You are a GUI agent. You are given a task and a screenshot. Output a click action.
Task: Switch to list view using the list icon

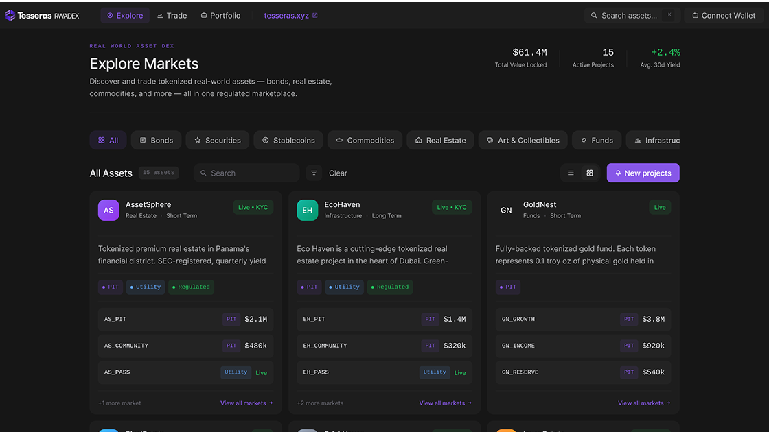coord(570,173)
